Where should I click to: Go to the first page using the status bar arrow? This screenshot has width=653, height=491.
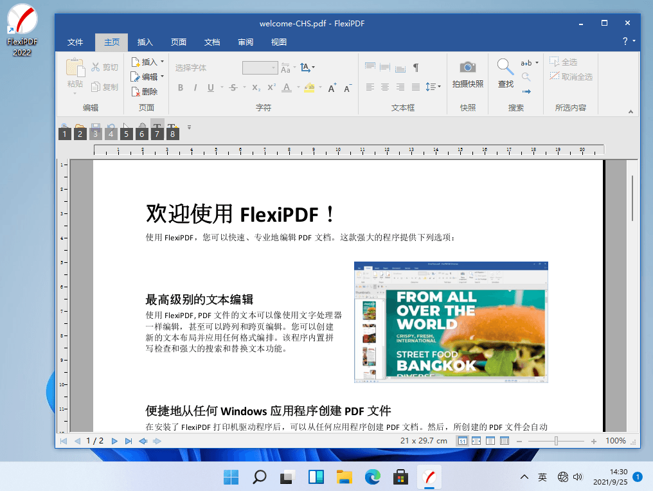64,441
